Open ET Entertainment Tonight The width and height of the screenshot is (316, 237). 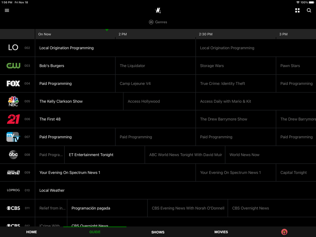105,155
